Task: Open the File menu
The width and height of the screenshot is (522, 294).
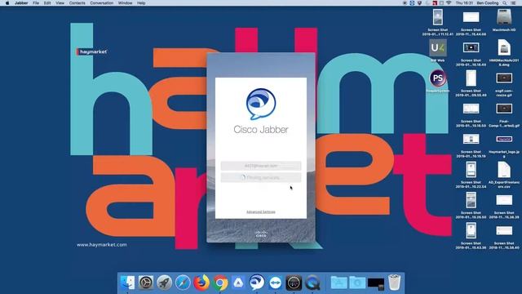Action: click(x=36, y=3)
